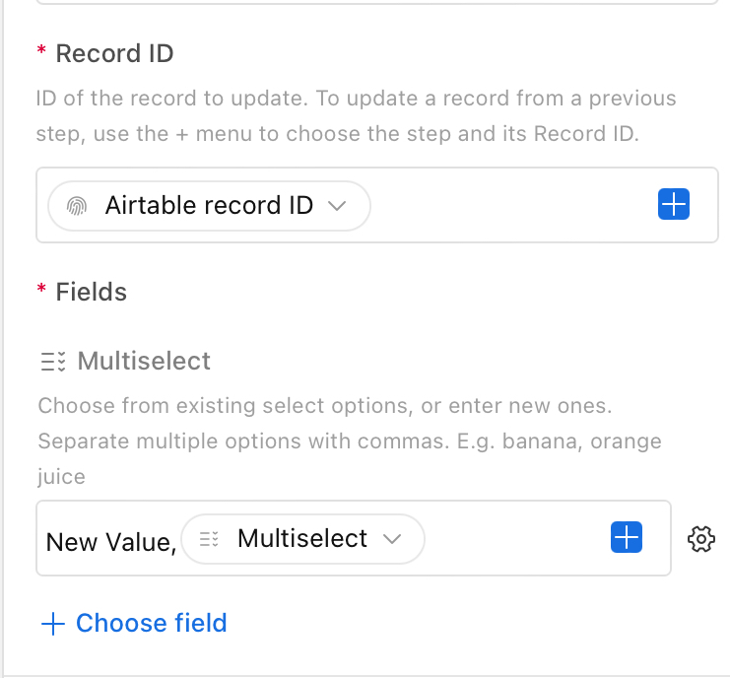730x678 pixels.
Task: Click Multiselect options help description text
Action: pyautogui.click(x=350, y=441)
